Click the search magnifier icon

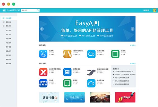pyautogui.click(x=38, y=10)
